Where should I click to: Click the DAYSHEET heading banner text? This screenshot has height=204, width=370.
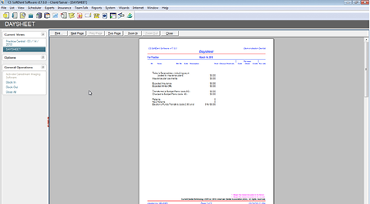pyautogui.click(x=20, y=24)
